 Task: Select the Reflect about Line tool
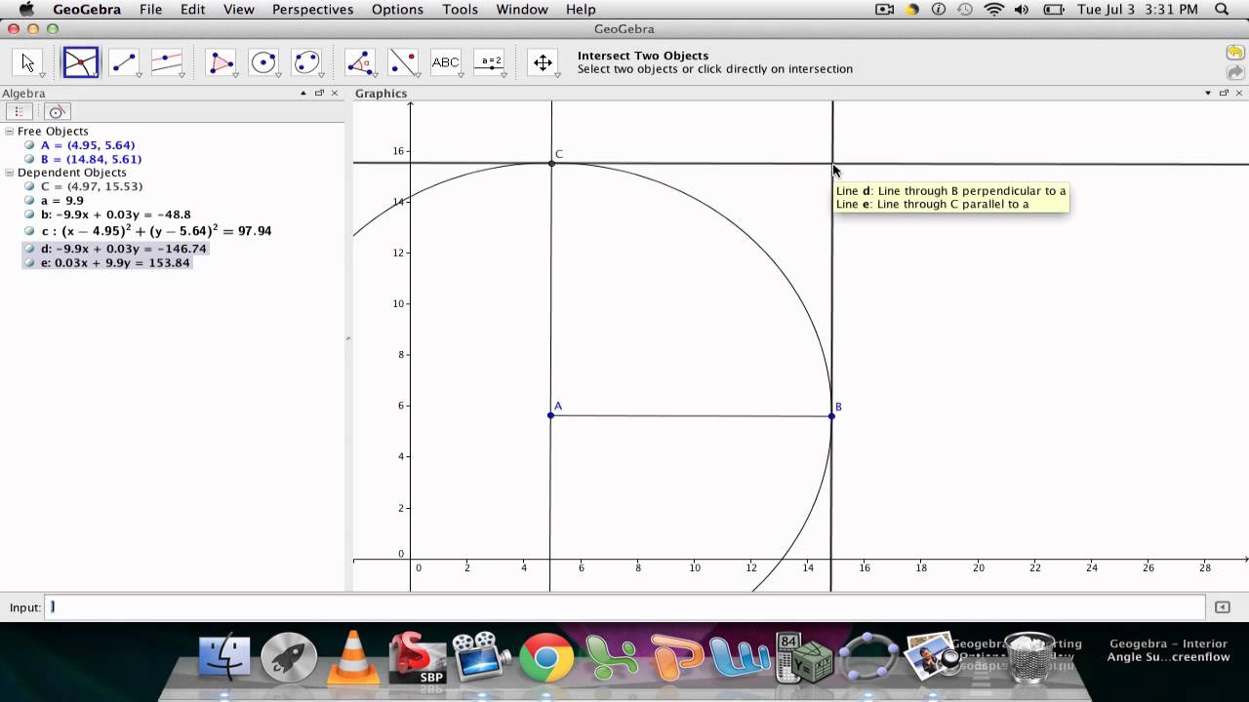pyautogui.click(x=403, y=63)
